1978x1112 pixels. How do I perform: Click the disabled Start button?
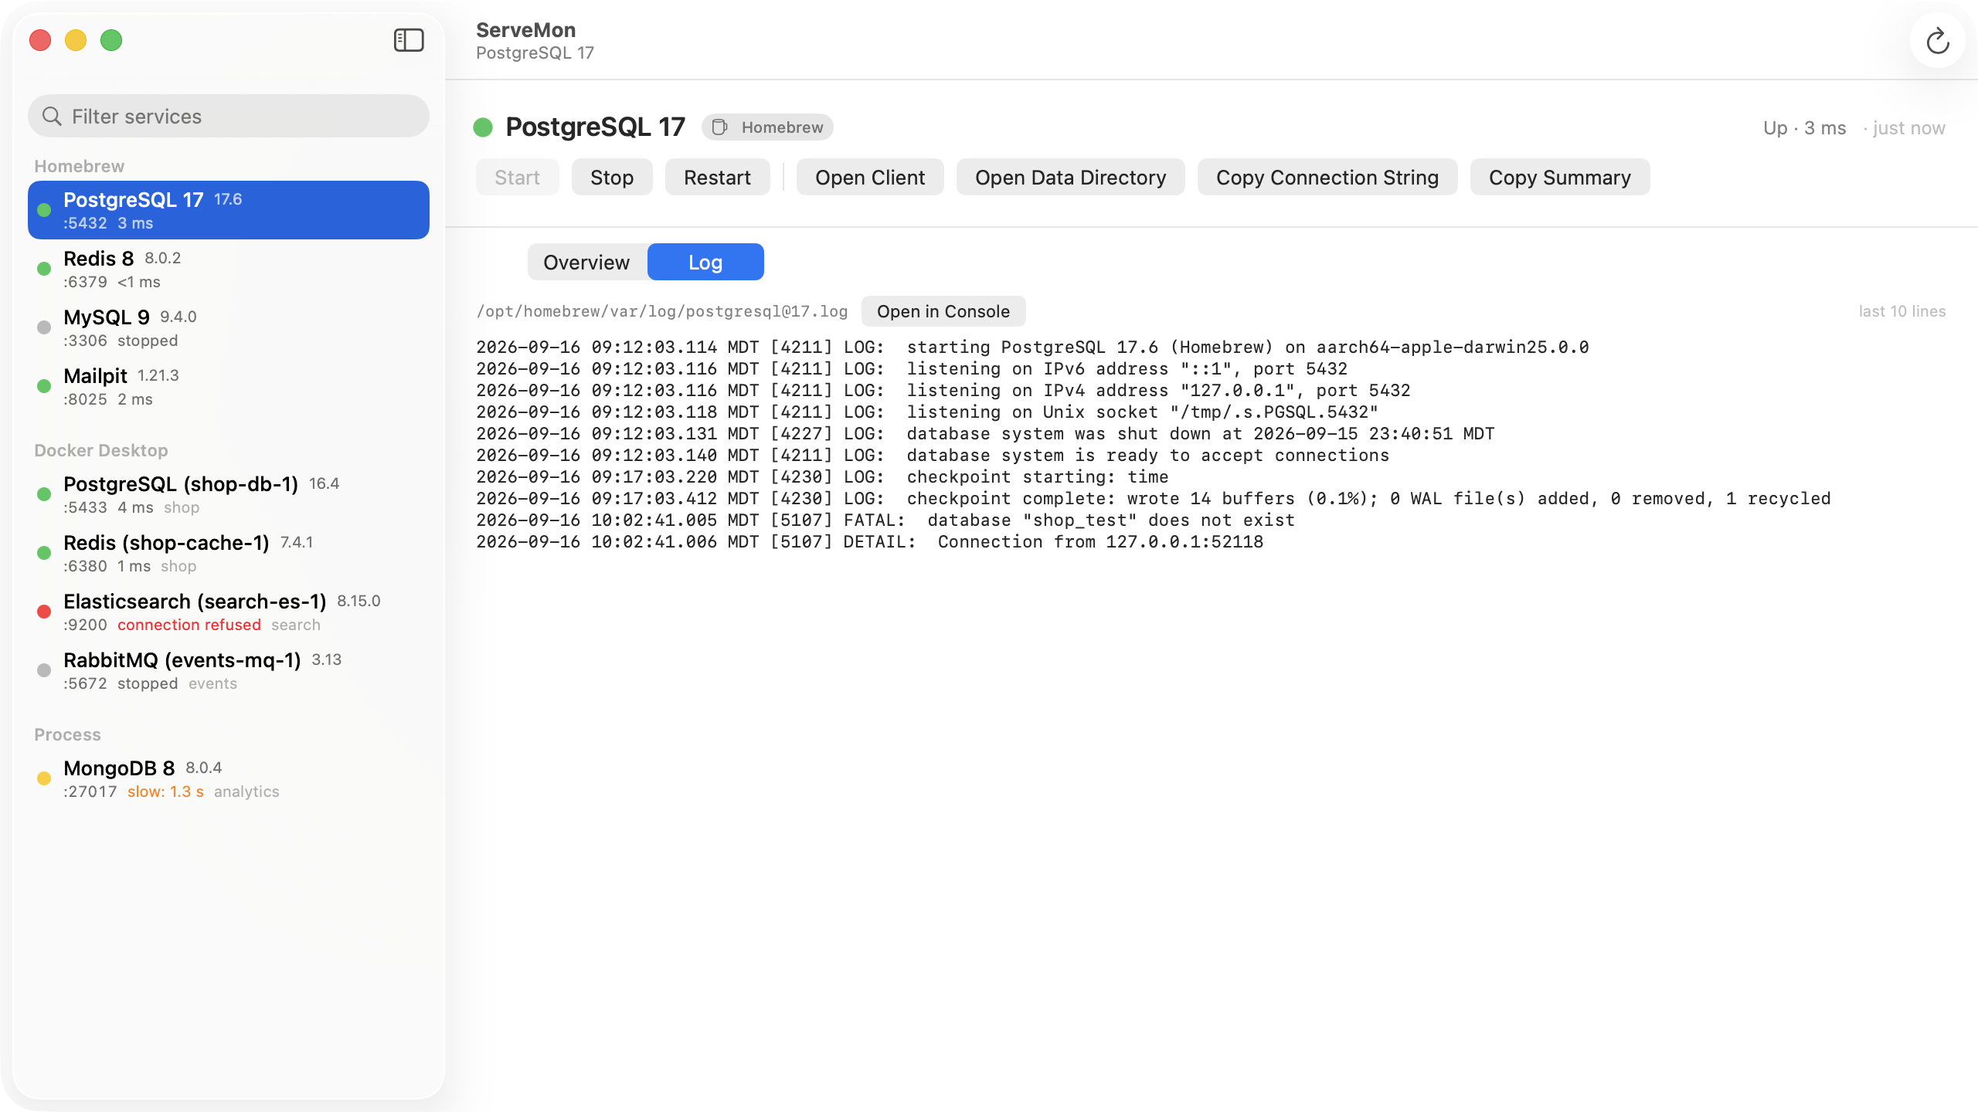coord(517,177)
